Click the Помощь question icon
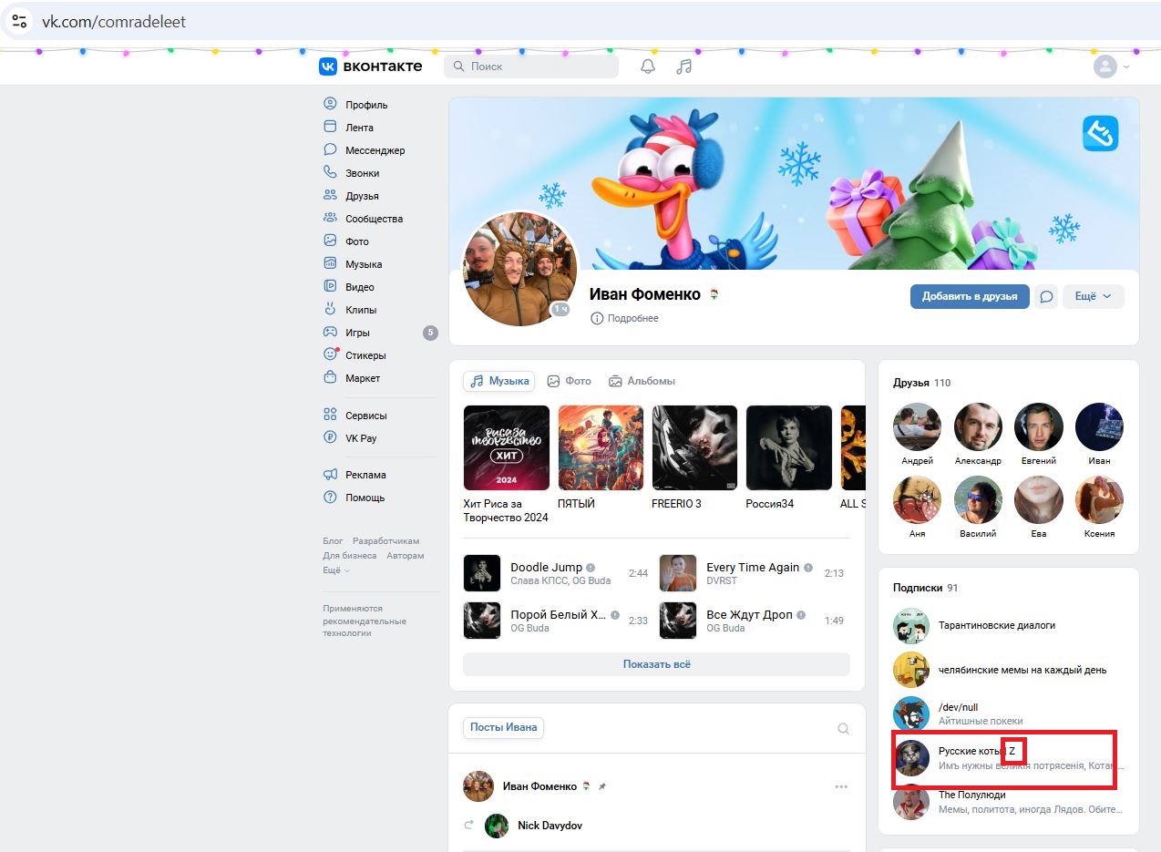1161x852 pixels. 330,498
